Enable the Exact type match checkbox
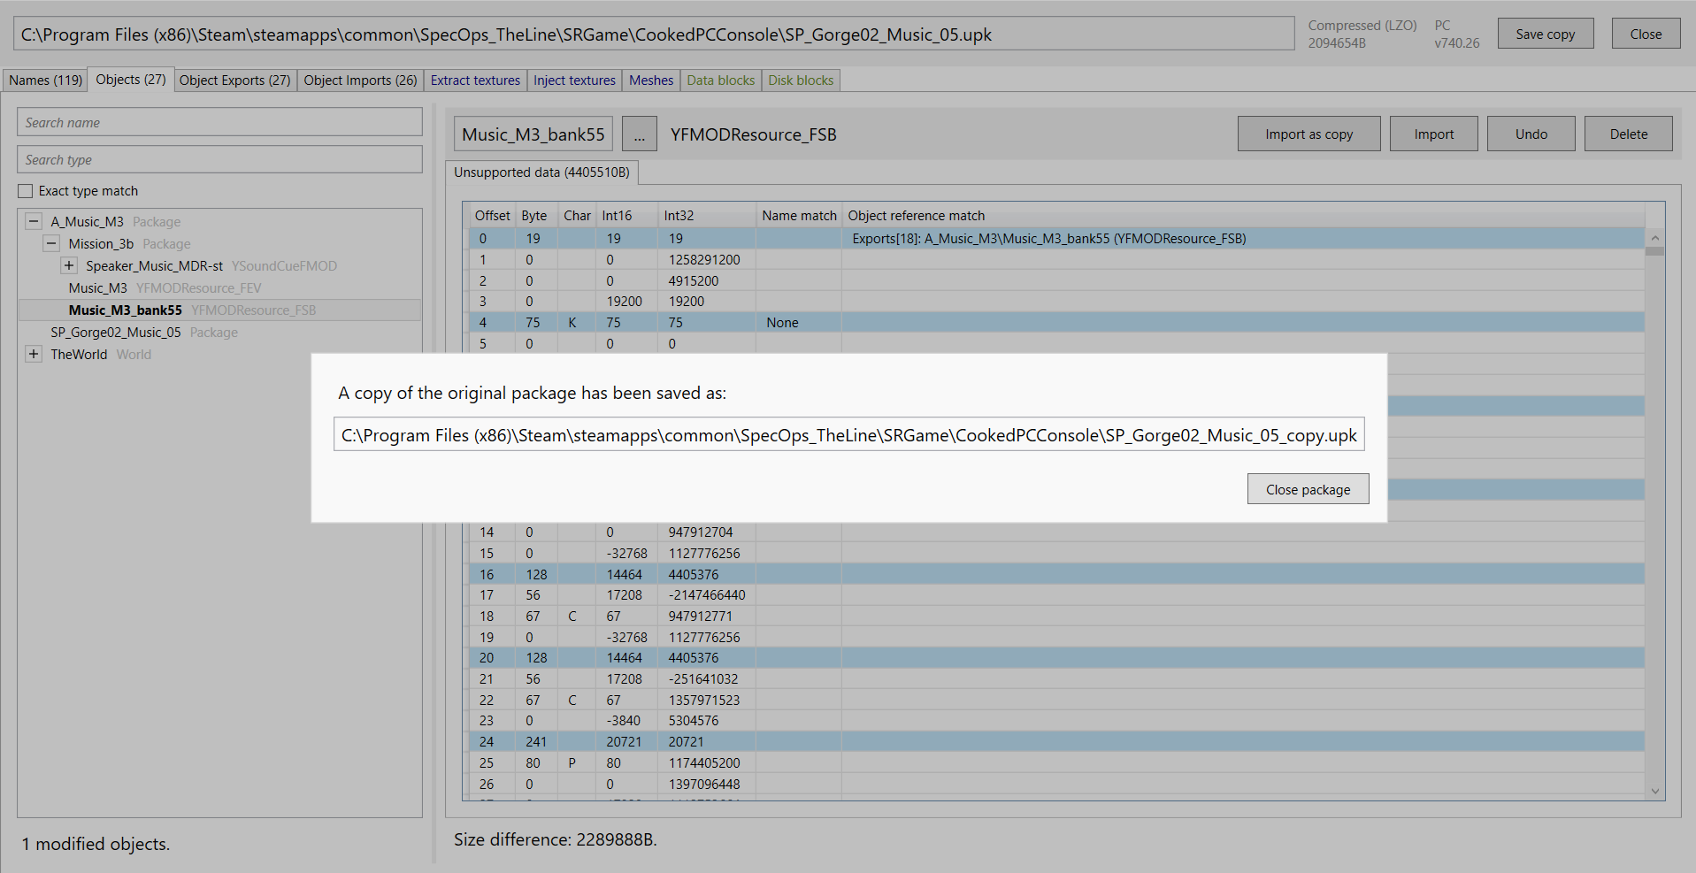Screen dimensions: 1696x873 pyautogui.click(x=26, y=191)
